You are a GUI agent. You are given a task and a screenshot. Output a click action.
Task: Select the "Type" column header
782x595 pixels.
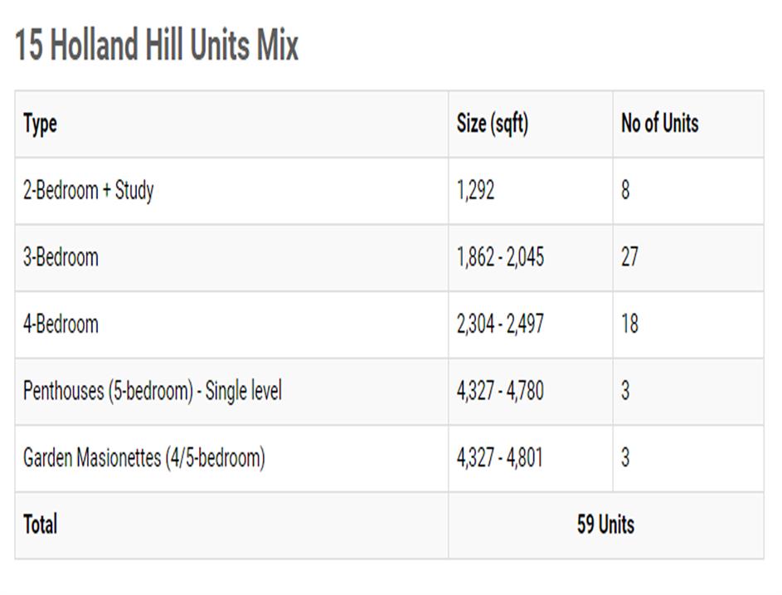pos(41,124)
